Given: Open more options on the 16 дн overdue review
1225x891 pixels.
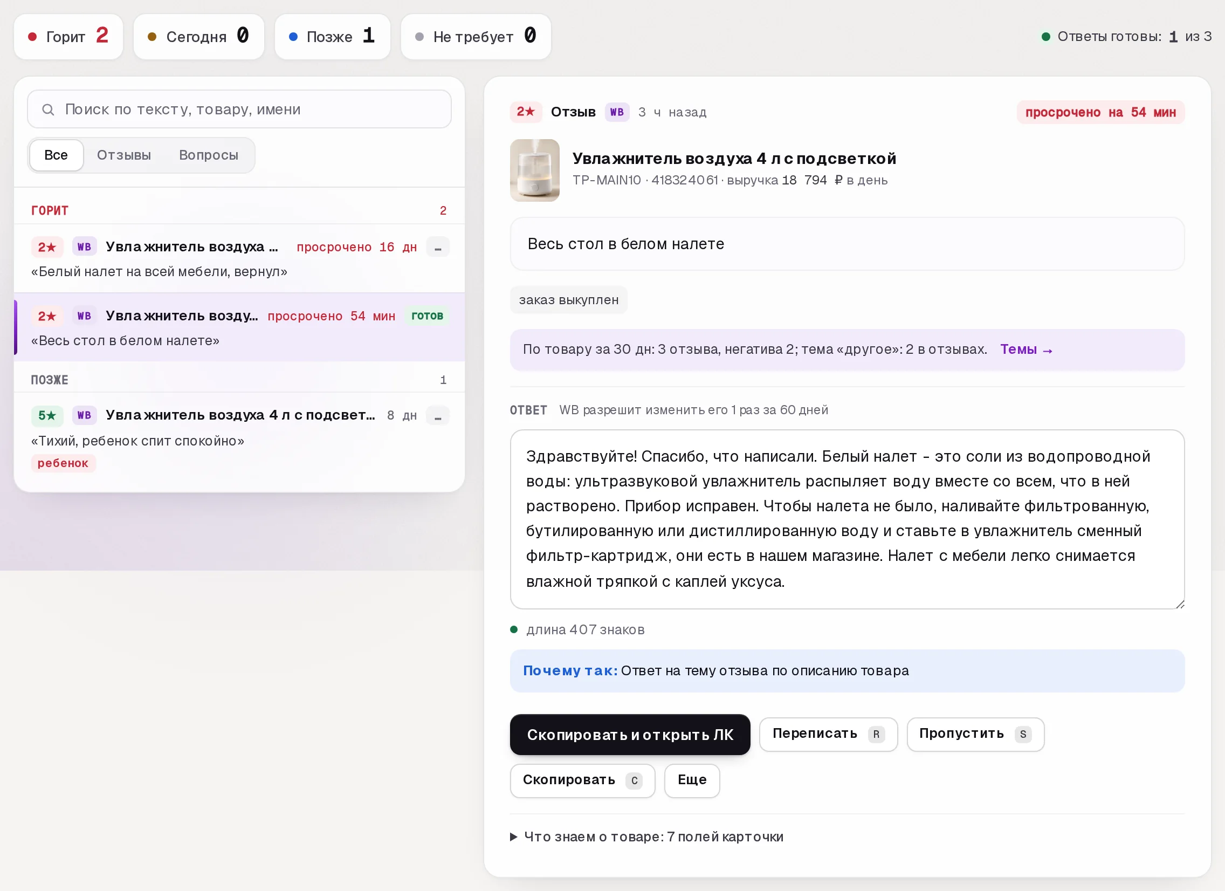Looking at the screenshot, I should pyautogui.click(x=438, y=248).
